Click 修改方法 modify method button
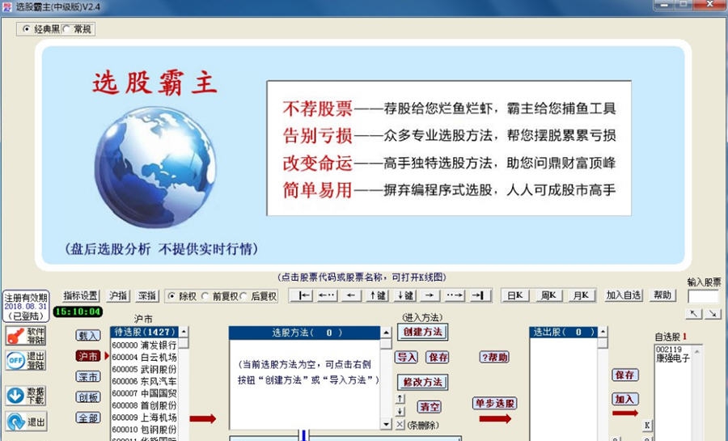 [x=422, y=382]
